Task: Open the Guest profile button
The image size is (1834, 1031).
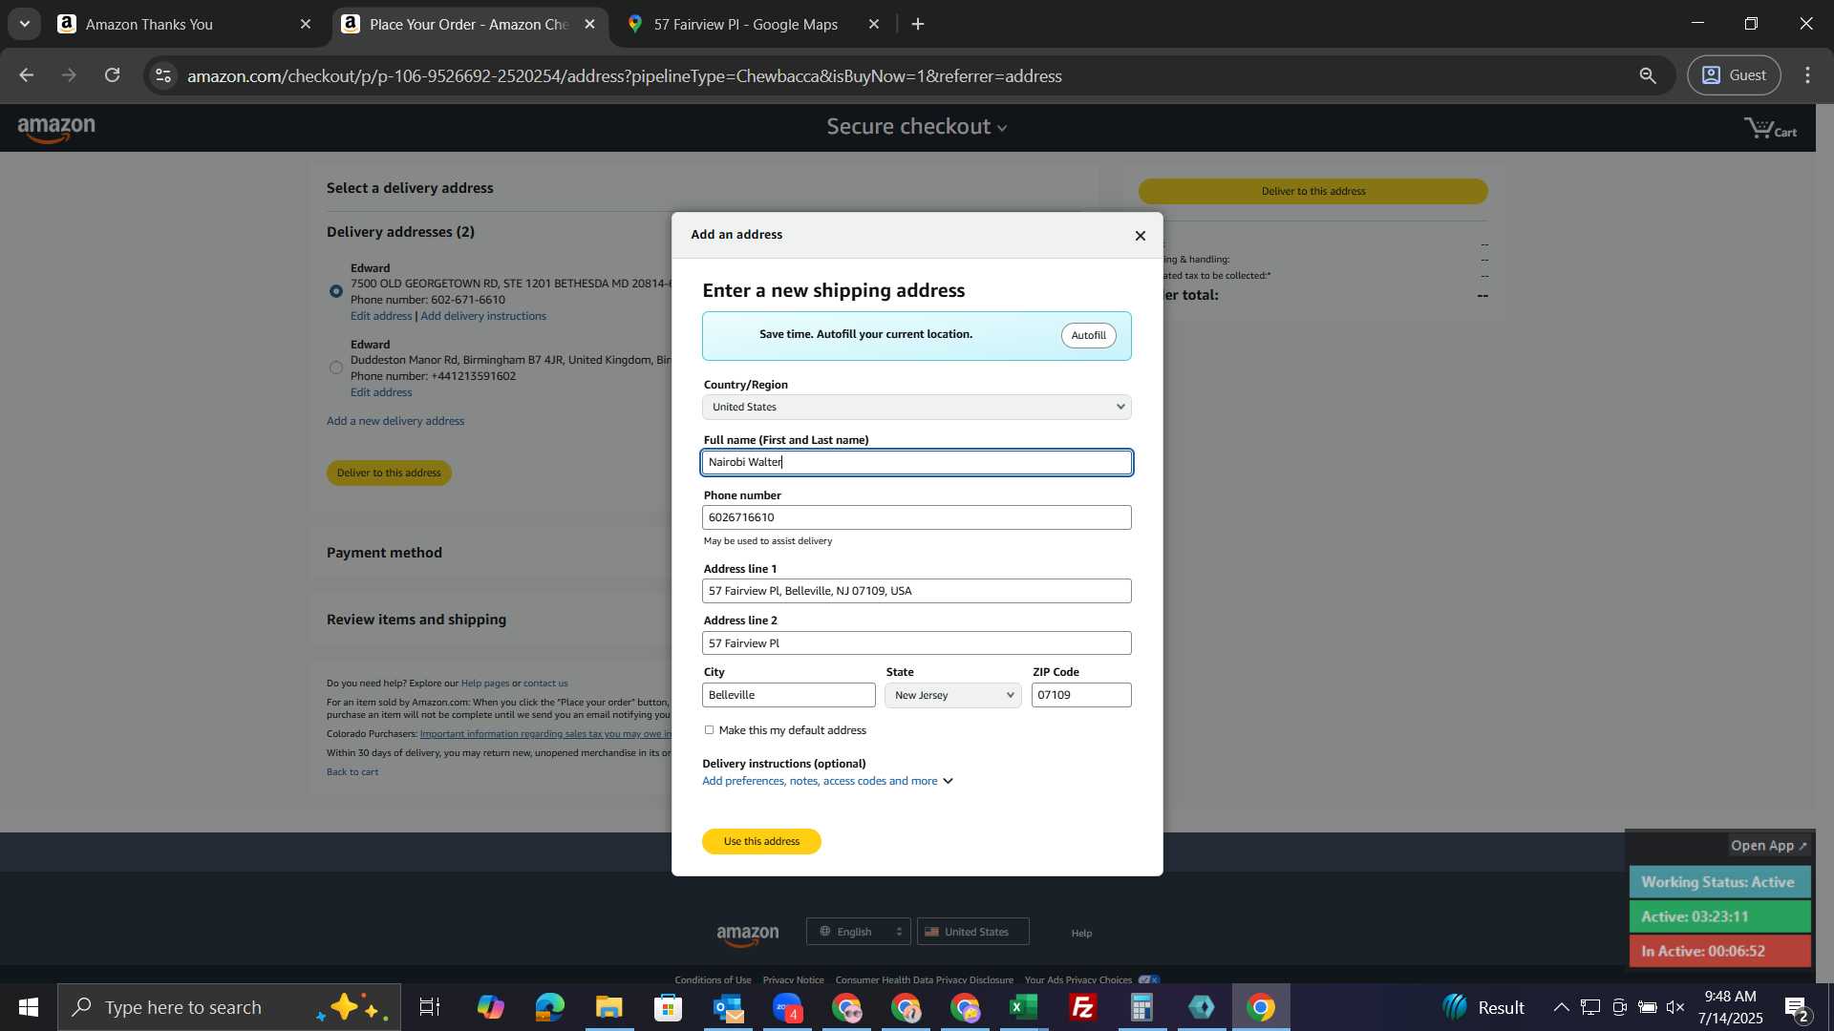Action: click(1734, 75)
